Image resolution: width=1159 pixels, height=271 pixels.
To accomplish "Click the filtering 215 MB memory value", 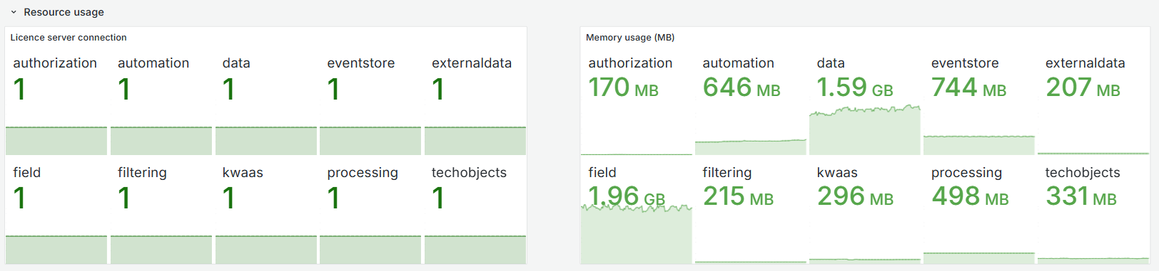I will coord(738,196).
